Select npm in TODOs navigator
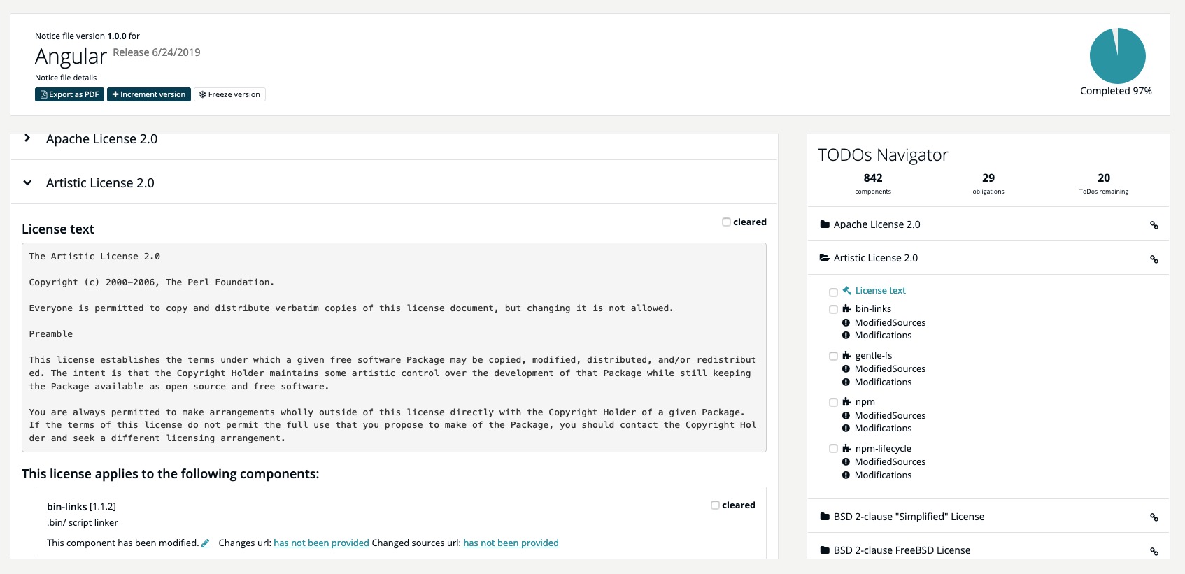This screenshot has width=1185, height=574. [x=865, y=402]
